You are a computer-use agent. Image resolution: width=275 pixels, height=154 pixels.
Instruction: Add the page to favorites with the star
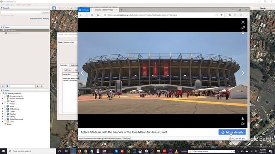pyautogui.click(x=222, y=15)
